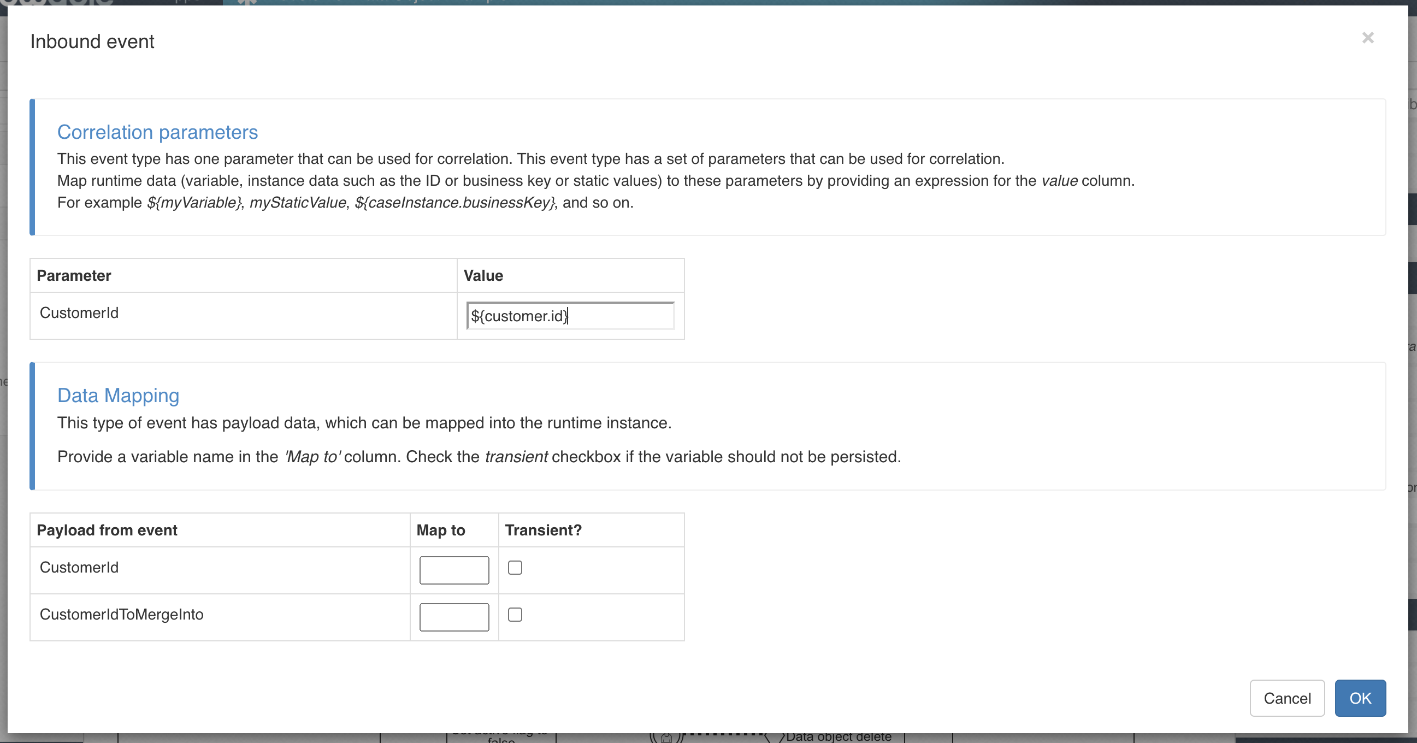Enable Transient checkbox for CustomerId payload
1417x743 pixels.
[515, 568]
